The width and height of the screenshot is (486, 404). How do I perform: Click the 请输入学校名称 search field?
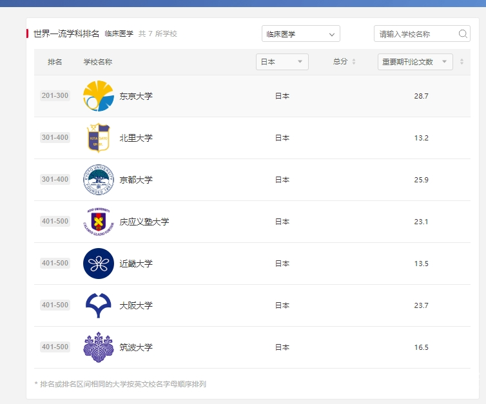coord(422,34)
